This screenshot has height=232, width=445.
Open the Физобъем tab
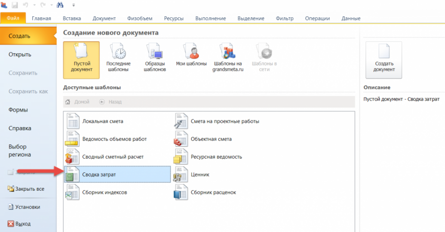(139, 18)
